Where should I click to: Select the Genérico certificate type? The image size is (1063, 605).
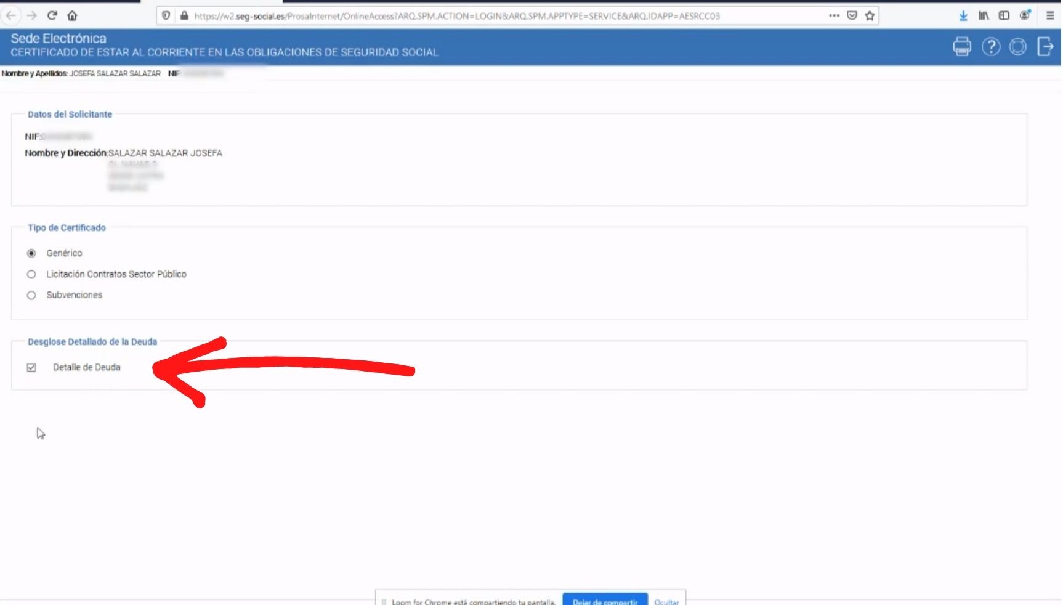pyautogui.click(x=31, y=253)
